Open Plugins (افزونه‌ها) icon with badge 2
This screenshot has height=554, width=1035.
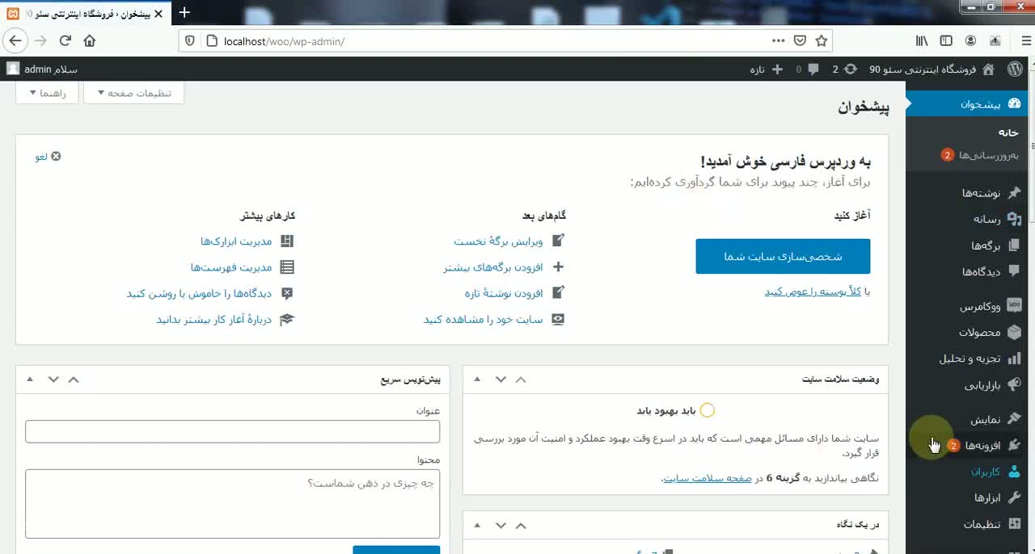(x=1013, y=444)
